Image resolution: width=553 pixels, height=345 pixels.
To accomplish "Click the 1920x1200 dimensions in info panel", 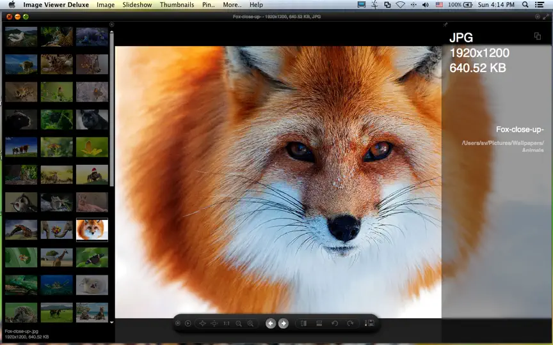I will pos(479,53).
